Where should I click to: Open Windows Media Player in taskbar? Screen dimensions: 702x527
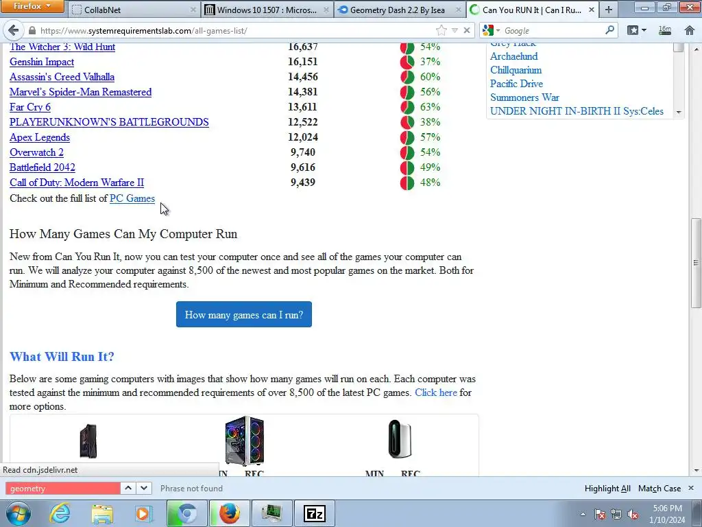click(144, 513)
